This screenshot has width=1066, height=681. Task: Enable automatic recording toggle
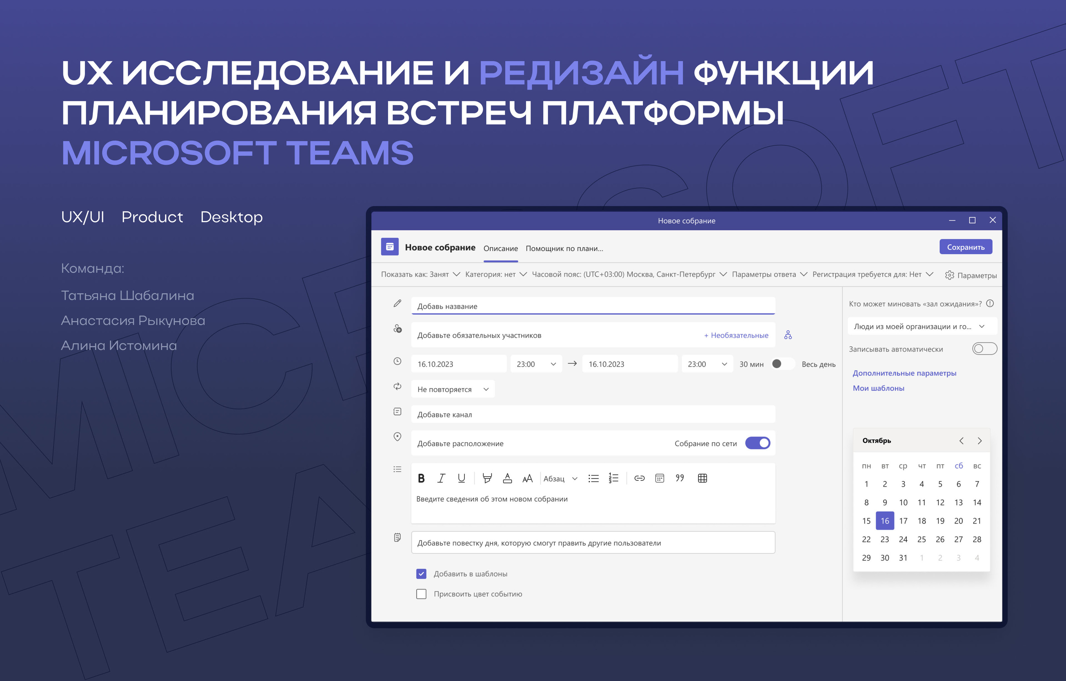click(x=984, y=349)
